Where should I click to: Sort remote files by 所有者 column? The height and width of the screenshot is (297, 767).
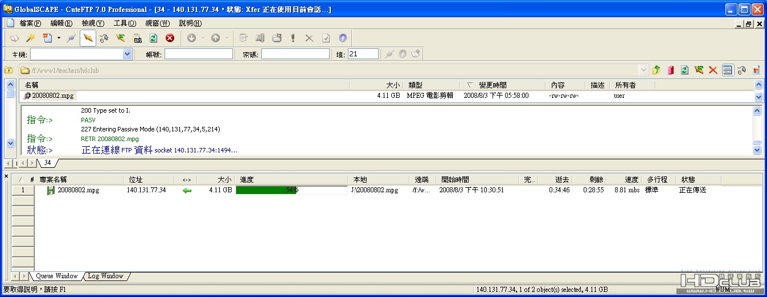pyautogui.click(x=632, y=85)
